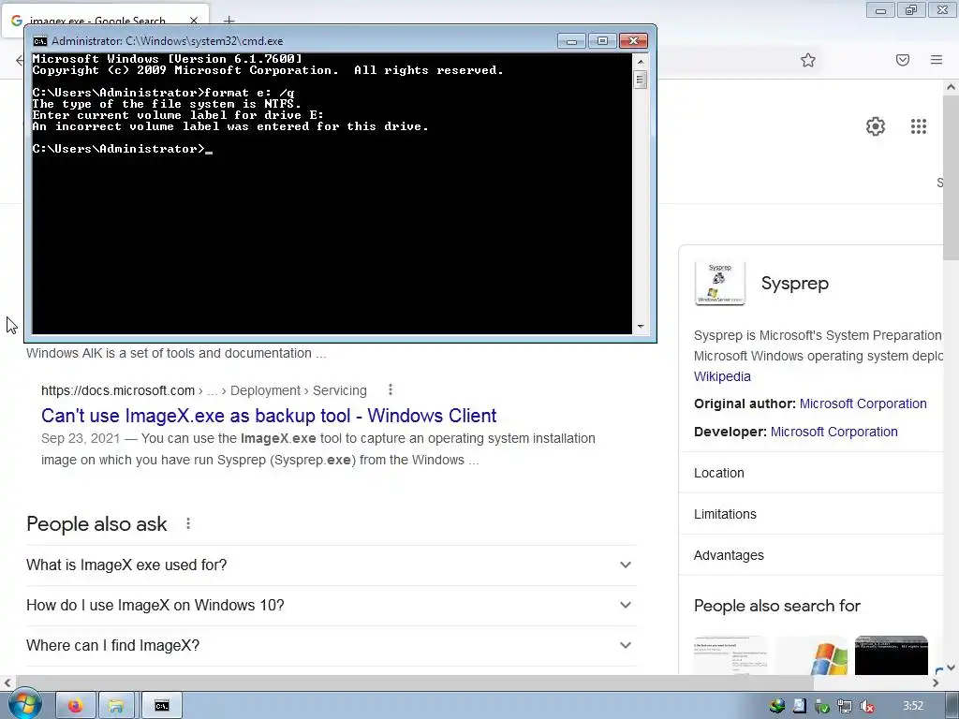Click the muted volume tray icon
Image resolution: width=959 pixels, height=719 pixels.
tap(866, 706)
